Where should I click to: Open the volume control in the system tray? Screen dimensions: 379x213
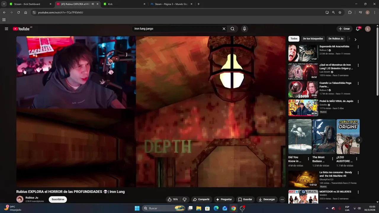(359, 208)
